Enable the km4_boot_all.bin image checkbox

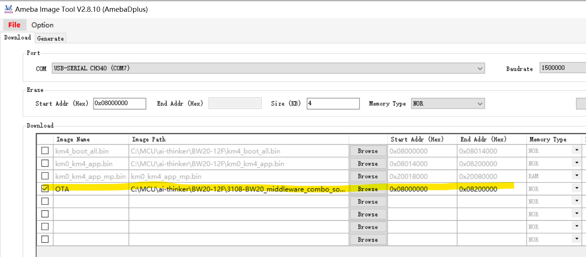45,151
